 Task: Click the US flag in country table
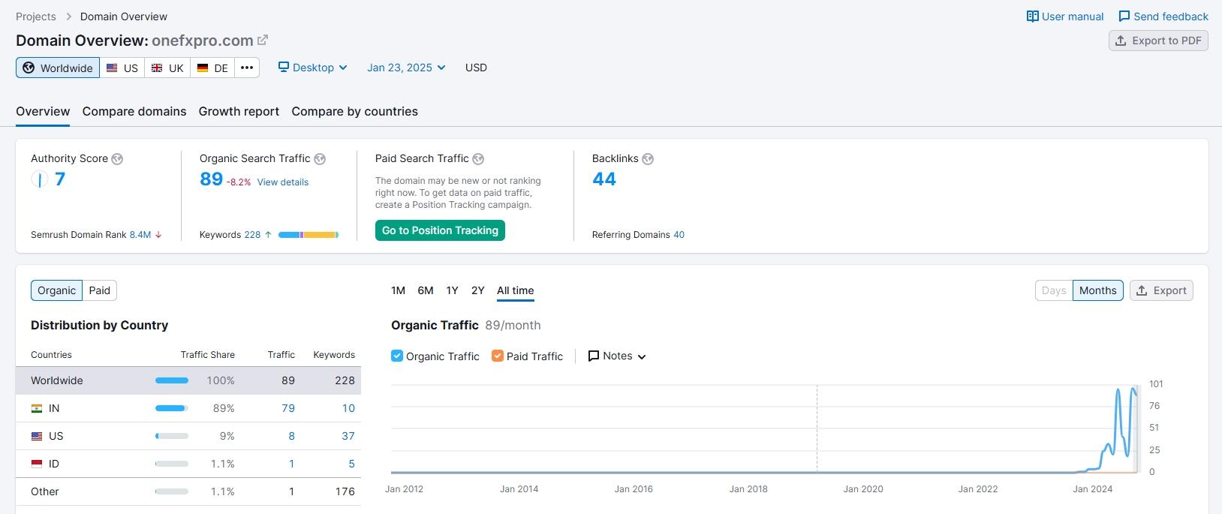37,436
